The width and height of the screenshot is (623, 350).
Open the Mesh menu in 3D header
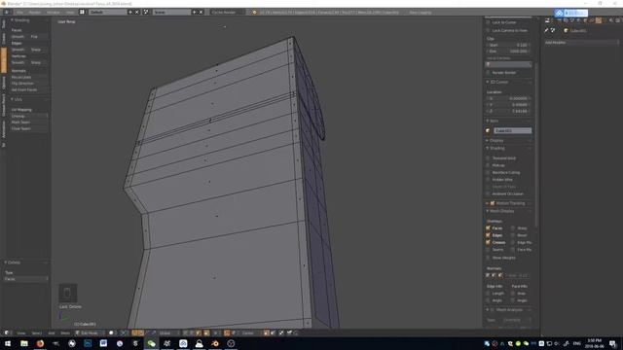65,332
